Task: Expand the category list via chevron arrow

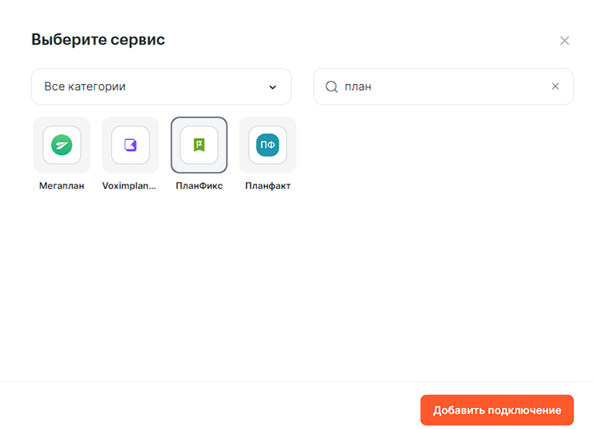Action: tap(273, 87)
